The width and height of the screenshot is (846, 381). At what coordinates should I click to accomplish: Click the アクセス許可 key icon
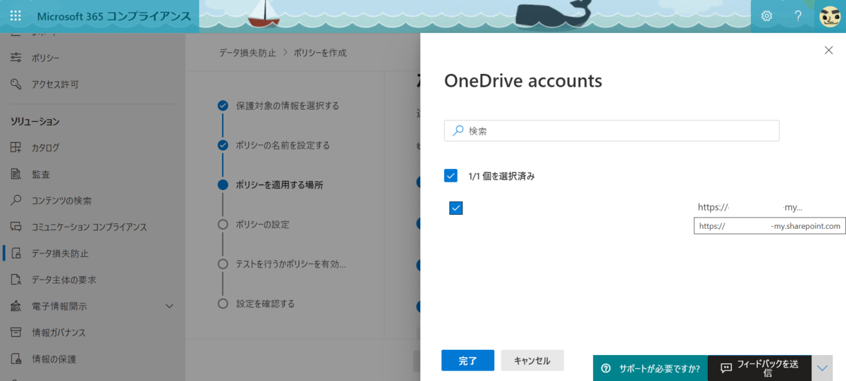(x=16, y=84)
